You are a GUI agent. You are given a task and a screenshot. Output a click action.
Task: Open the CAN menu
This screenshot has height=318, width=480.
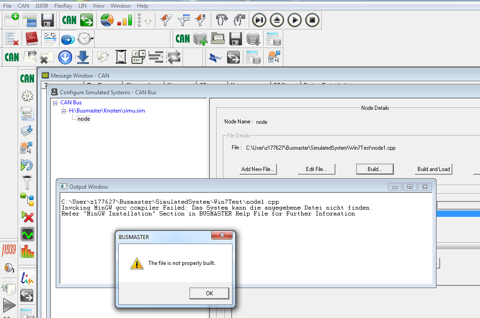23,6
